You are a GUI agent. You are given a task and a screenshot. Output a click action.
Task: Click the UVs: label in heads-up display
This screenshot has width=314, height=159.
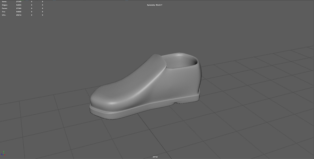[4, 15]
